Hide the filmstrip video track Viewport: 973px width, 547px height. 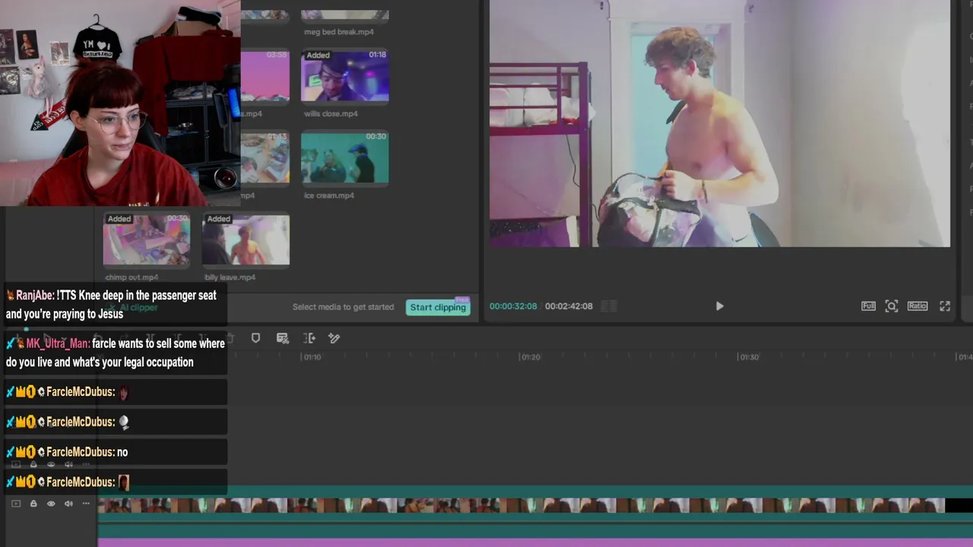[x=51, y=504]
